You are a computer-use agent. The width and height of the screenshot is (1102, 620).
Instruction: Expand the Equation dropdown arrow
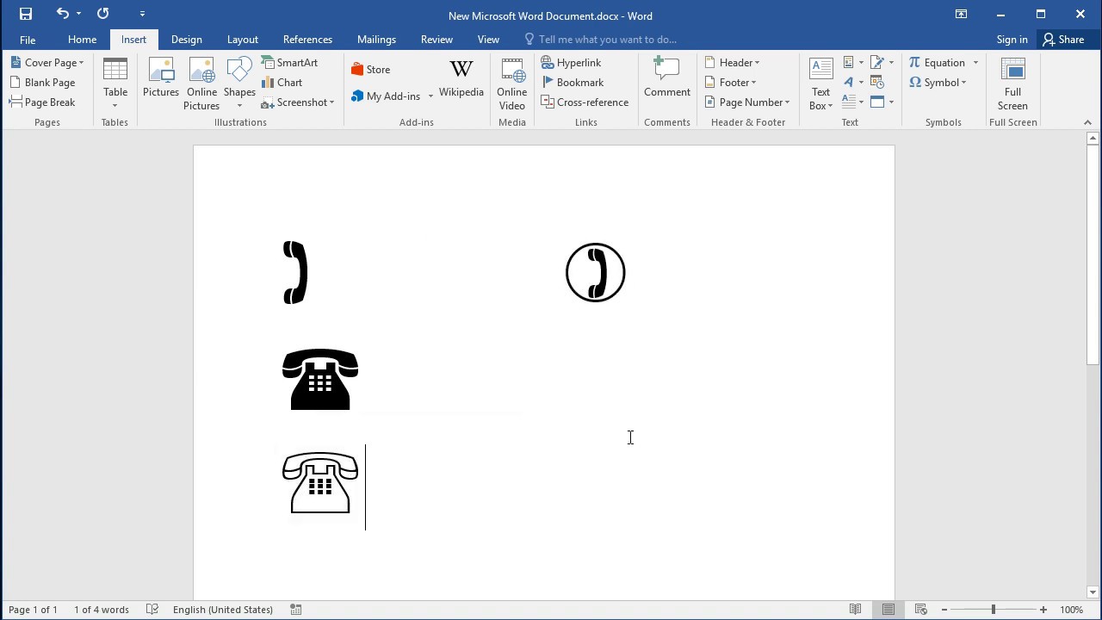click(x=975, y=63)
